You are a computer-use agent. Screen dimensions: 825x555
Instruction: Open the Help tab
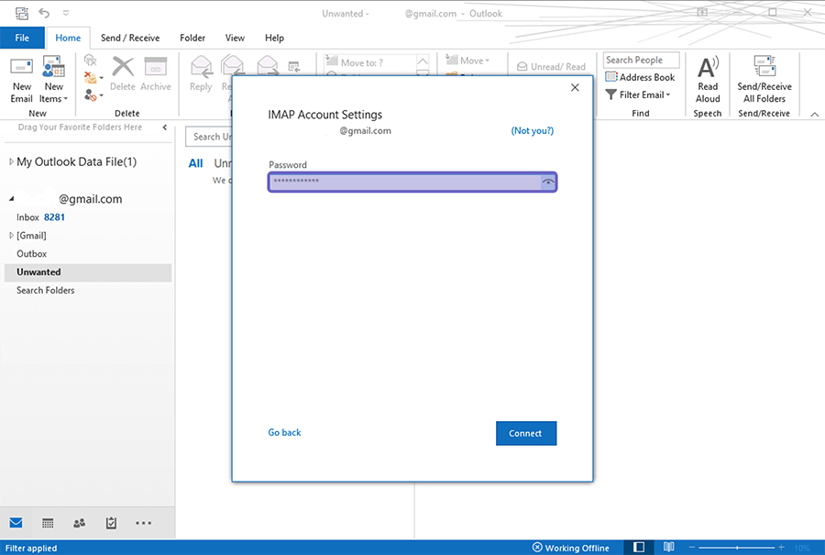(x=274, y=38)
